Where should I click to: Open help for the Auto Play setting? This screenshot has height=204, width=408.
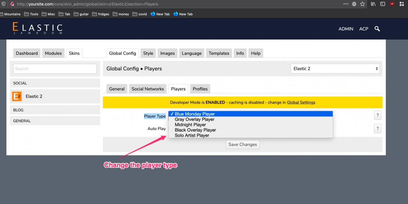(377, 128)
